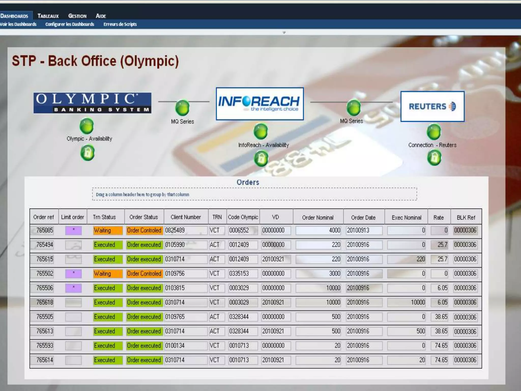Sort by the TRN column header
The width and height of the screenshot is (521, 391).
click(x=217, y=217)
